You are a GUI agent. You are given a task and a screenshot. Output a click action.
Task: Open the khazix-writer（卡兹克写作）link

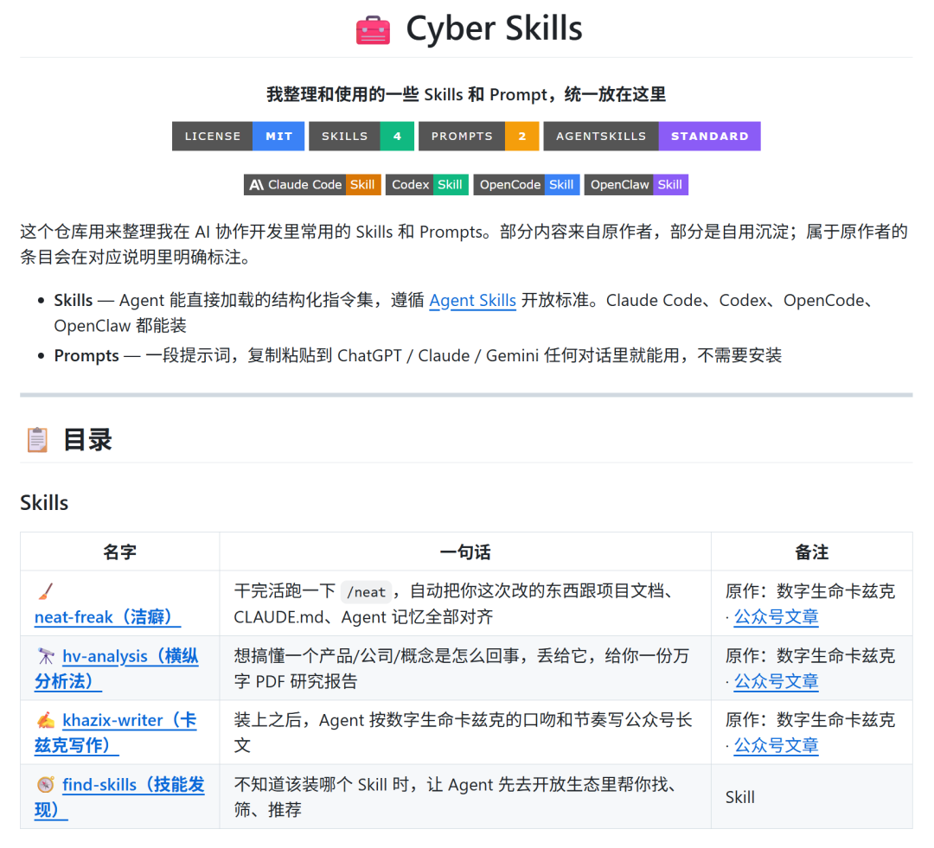(116, 732)
